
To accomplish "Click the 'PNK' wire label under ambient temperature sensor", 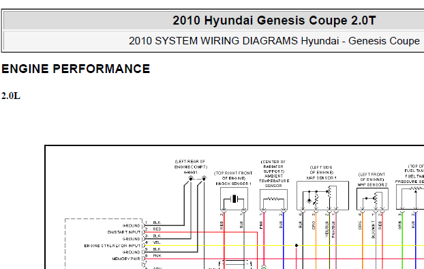I will click(x=261, y=225).
